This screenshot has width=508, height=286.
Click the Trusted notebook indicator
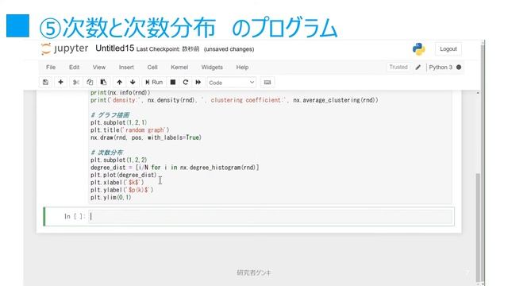398,67
